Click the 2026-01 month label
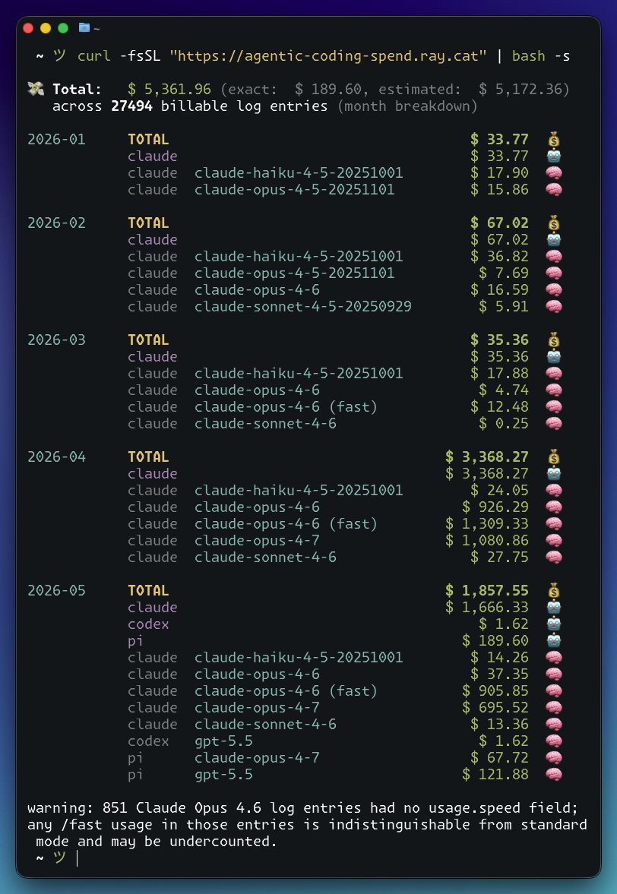 (56, 140)
